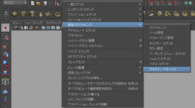Create polygon cylinder from shelf
The height and width of the screenshot is (108, 195).
pyautogui.click(x=32, y=14)
